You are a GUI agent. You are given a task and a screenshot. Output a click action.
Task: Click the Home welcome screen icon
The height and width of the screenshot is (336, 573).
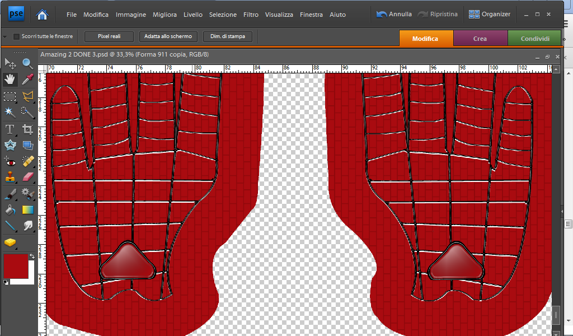pyautogui.click(x=43, y=14)
